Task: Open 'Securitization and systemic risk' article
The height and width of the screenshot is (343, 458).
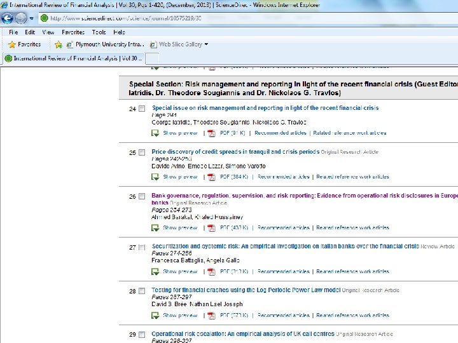Action: click(x=286, y=246)
